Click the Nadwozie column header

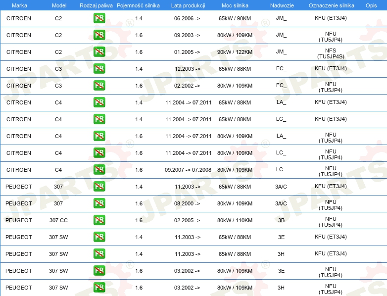282,5
